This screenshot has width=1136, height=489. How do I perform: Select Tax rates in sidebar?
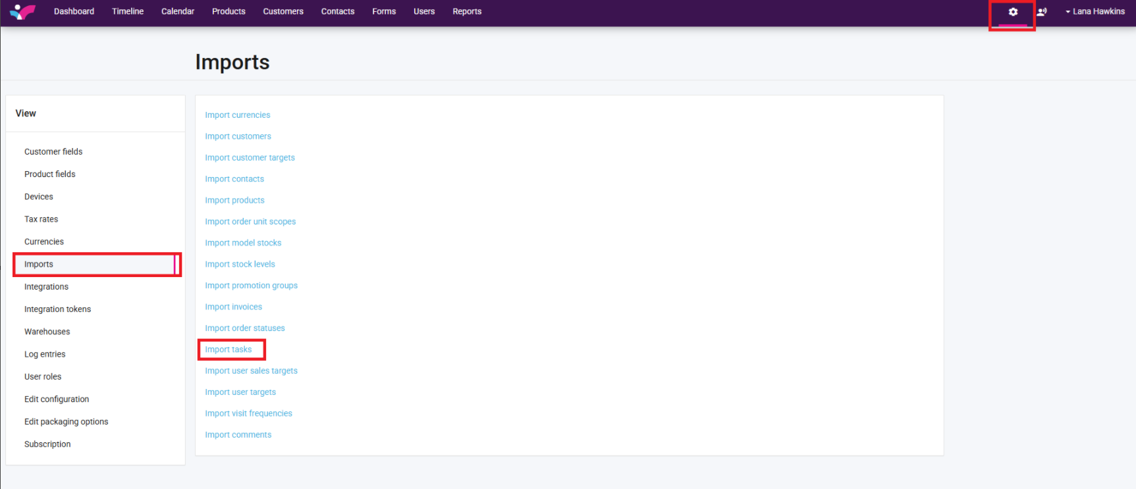tap(41, 219)
